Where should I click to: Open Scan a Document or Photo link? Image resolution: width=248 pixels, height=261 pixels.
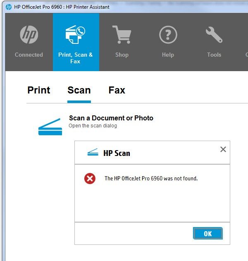point(111,118)
